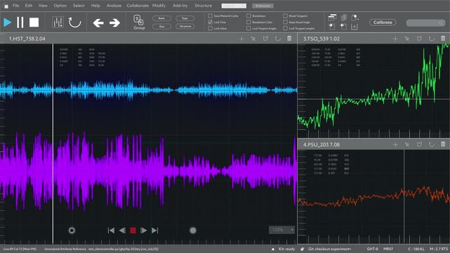Enable the Break Tangents checkbox
Image resolution: width=450 pixels, height=253 pixels.
pos(285,15)
